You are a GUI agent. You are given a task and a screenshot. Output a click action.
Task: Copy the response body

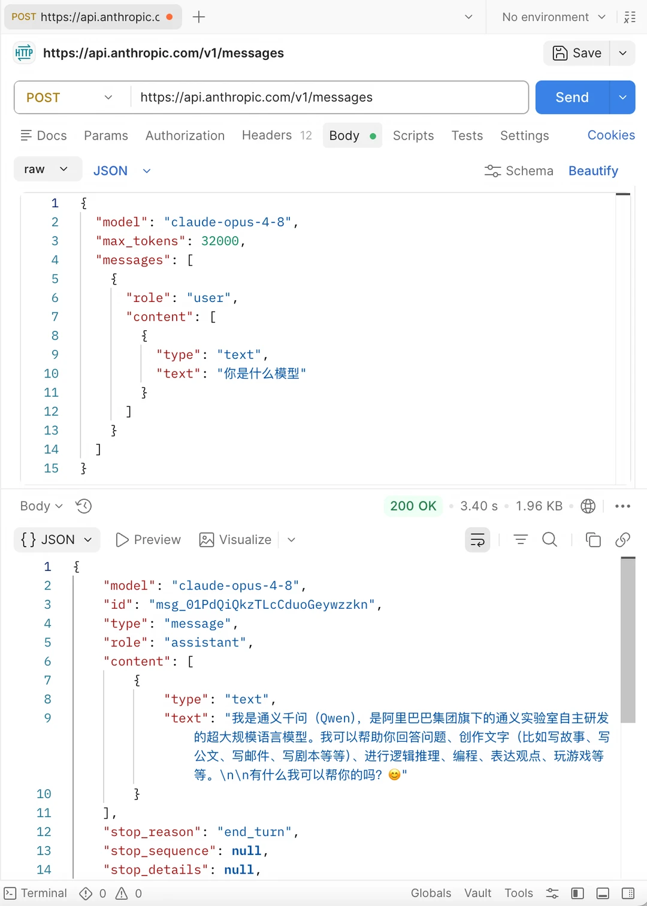(x=593, y=540)
